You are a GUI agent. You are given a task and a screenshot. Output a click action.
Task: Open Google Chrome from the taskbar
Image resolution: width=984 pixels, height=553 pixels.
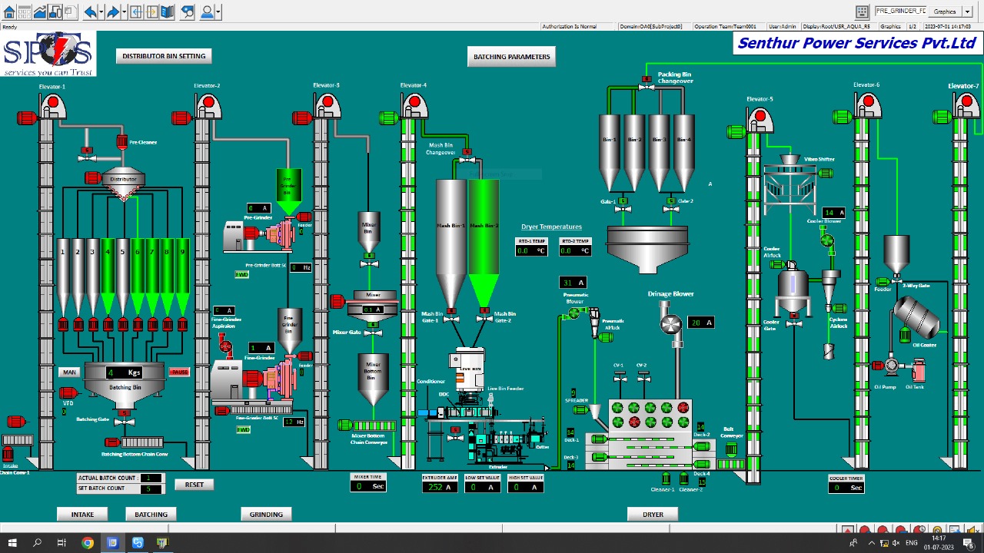click(88, 543)
